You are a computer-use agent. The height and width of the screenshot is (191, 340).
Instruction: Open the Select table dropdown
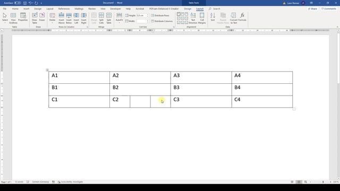[x=5, y=18]
